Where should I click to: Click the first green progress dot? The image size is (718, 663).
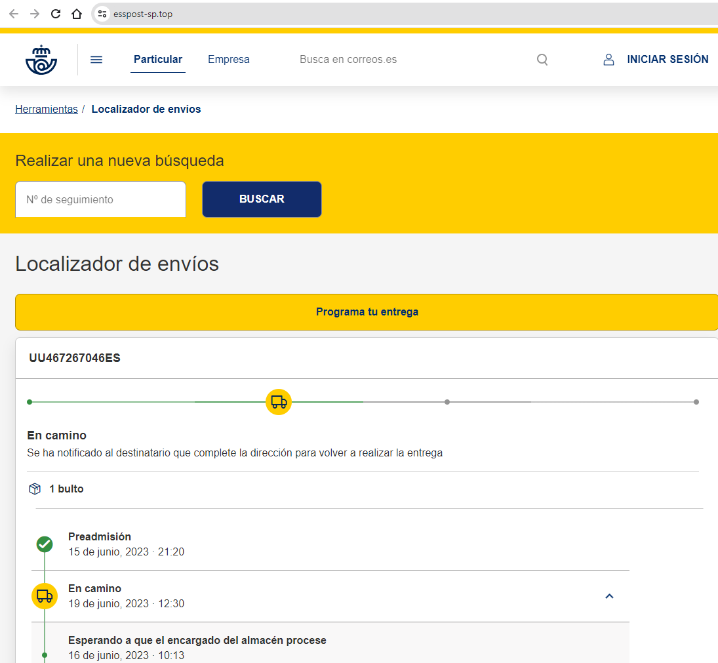click(30, 402)
